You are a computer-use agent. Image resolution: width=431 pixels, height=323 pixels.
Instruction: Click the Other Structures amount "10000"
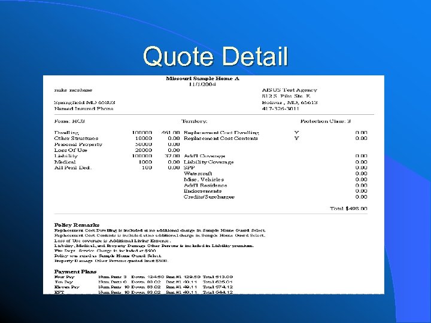click(144, 138)
